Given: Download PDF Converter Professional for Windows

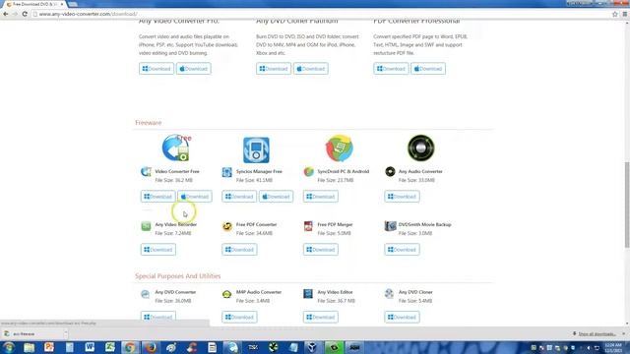Looking at the screenshot, I should [391, 69].
